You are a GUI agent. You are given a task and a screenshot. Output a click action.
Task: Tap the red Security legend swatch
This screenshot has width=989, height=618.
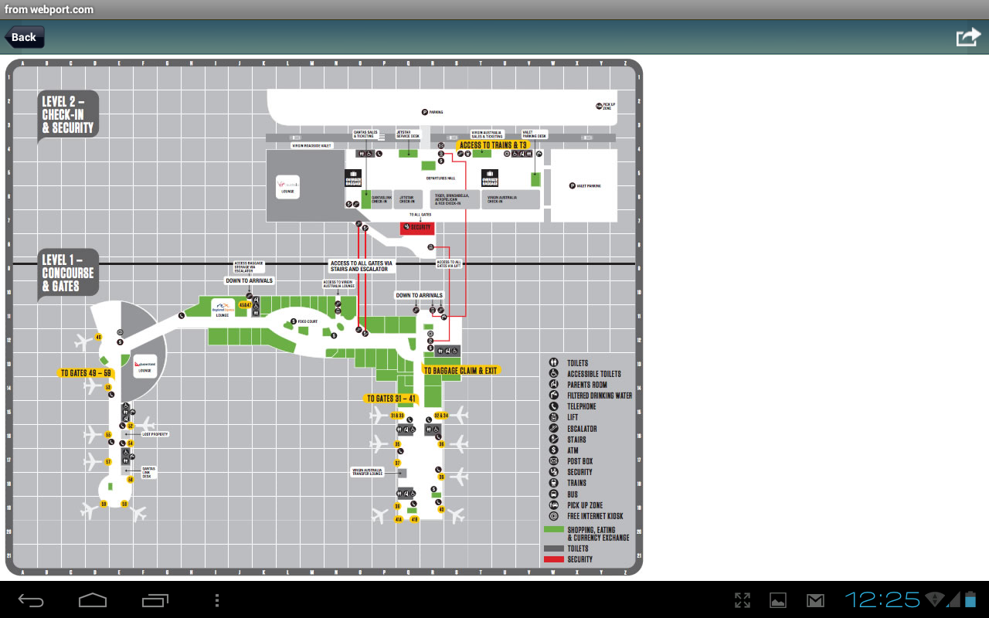coord(554,559)
